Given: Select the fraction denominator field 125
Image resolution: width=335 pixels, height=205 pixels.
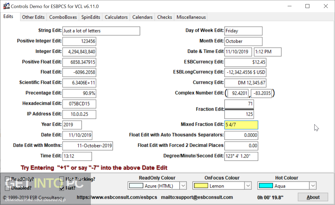Looking at the screenshot, I should coord(239,114).
